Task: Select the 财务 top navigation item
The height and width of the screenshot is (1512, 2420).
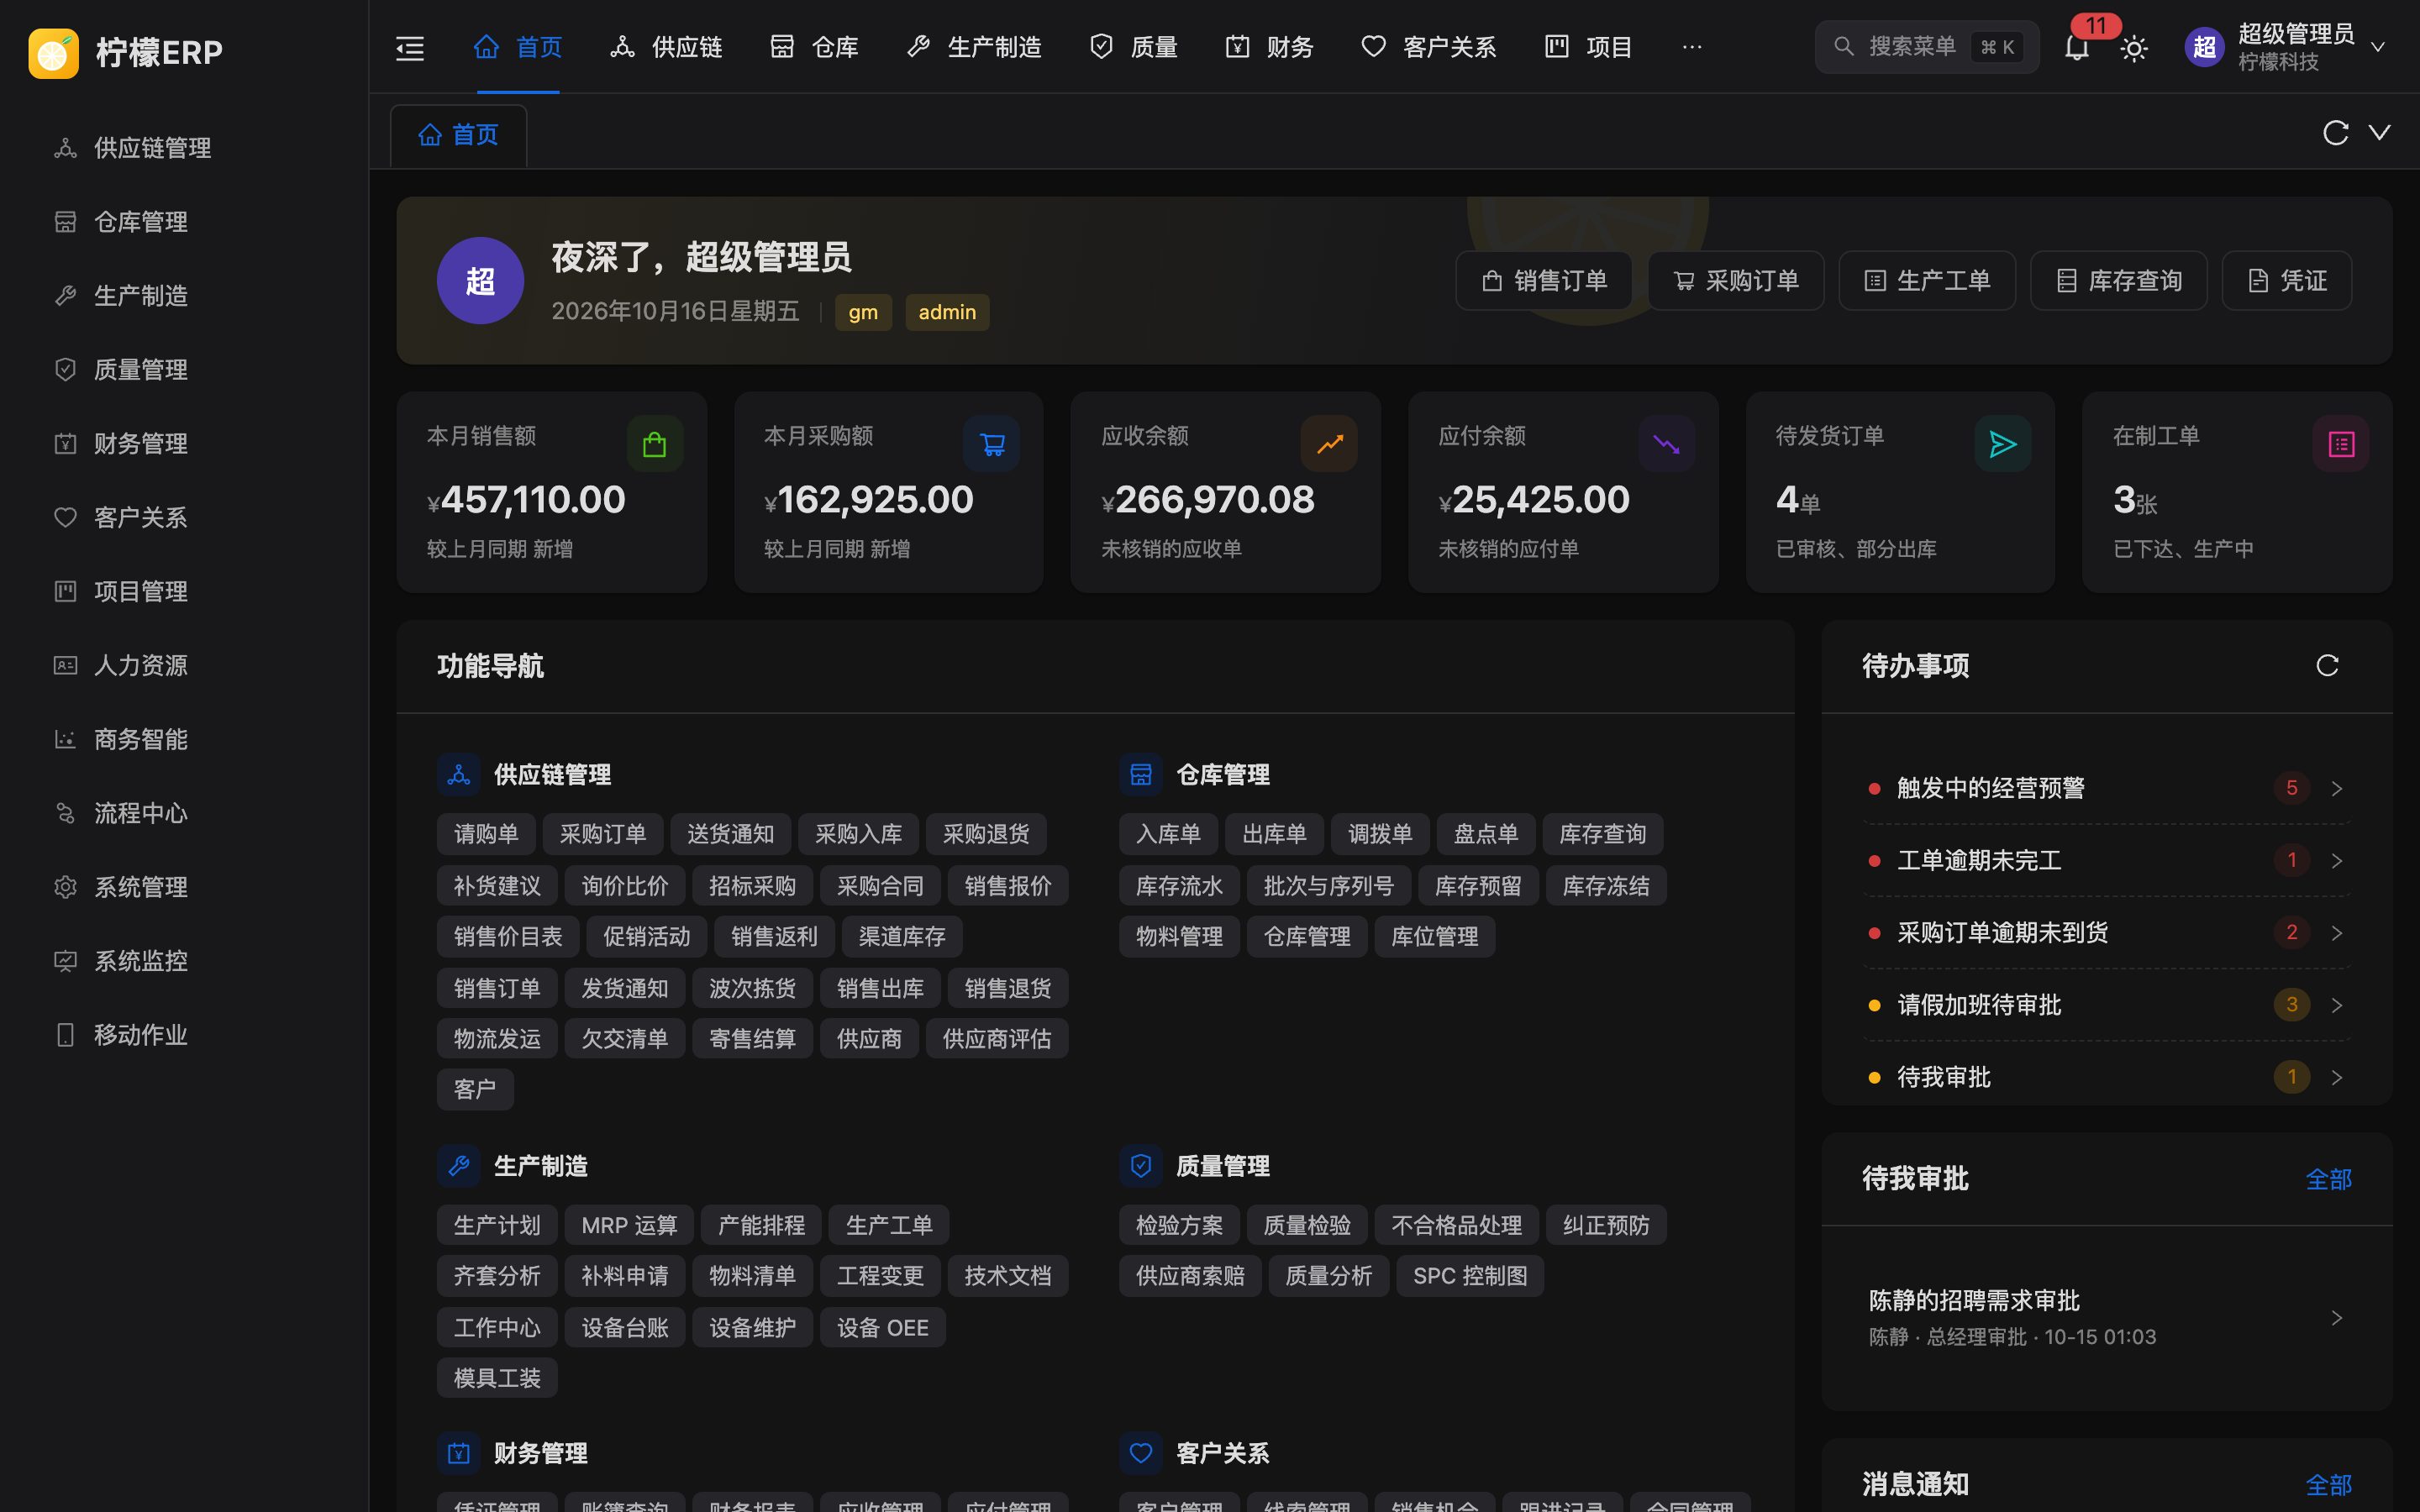Action: click(1269, 47)
